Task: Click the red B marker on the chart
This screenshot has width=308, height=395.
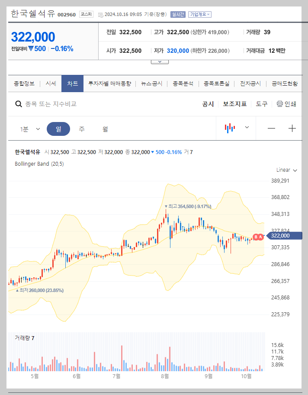Action: (255, 236)
